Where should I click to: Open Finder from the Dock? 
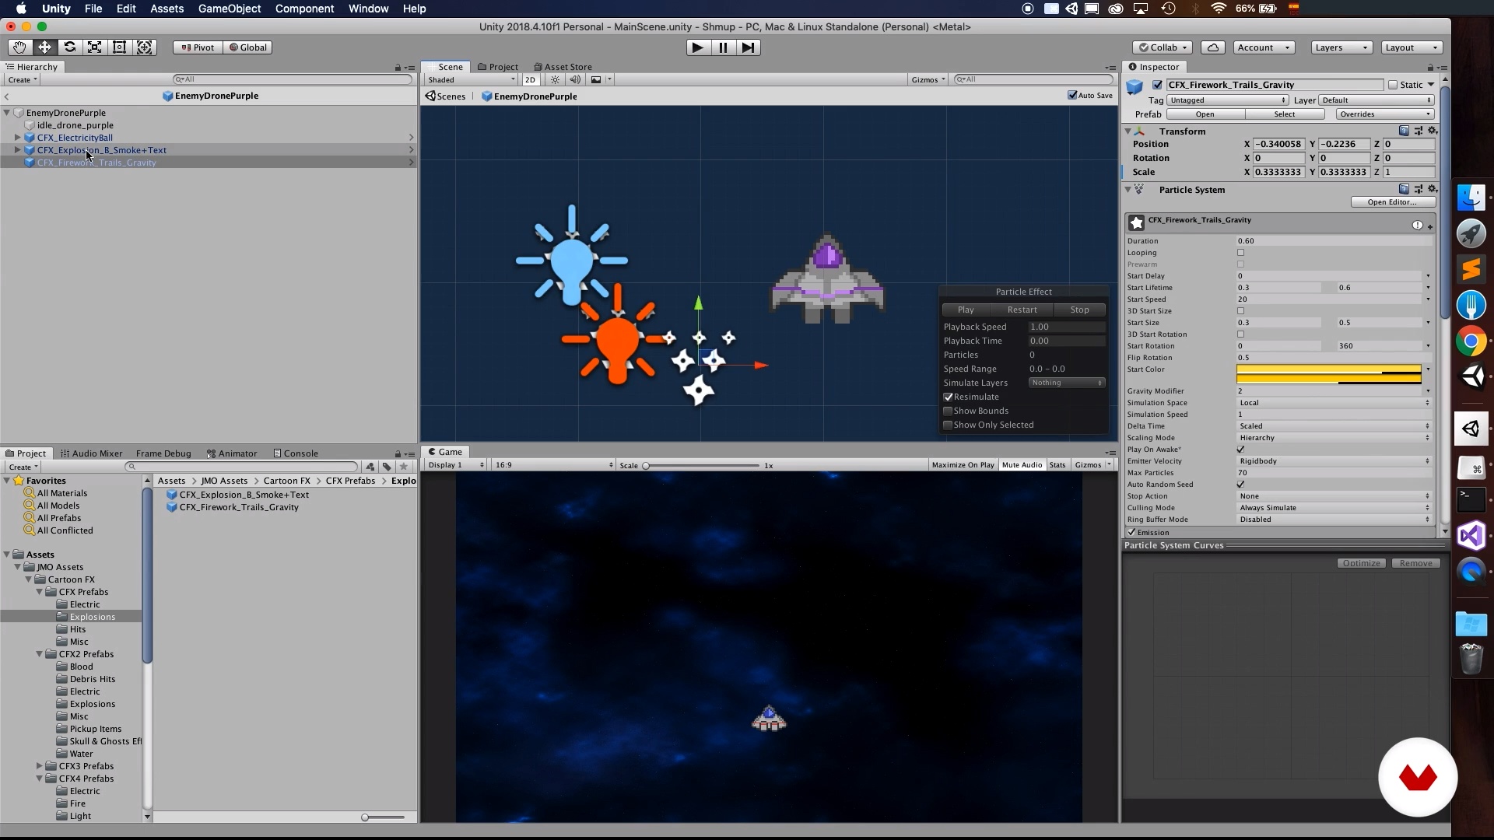point(1471,198)
